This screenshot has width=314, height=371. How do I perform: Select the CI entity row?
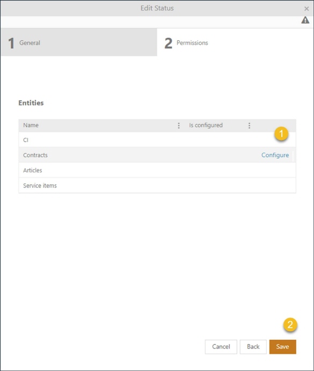(157, 140)
